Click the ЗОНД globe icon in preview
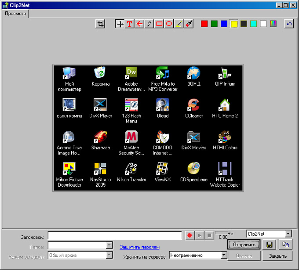 tap(193, 73)
